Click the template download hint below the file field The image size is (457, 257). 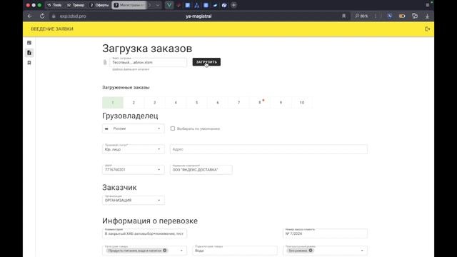(131, 69)
